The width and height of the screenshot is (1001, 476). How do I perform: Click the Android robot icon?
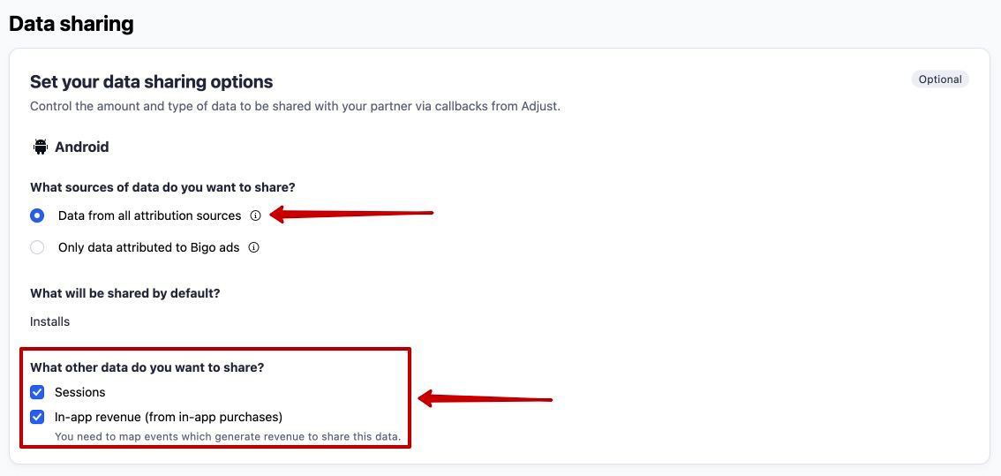pyautogui.click(x=41, y=147)
